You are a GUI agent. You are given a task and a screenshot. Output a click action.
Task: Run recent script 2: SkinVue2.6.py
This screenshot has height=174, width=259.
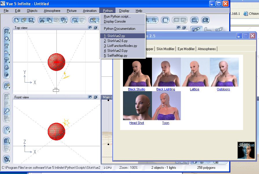tap(123, 41)
